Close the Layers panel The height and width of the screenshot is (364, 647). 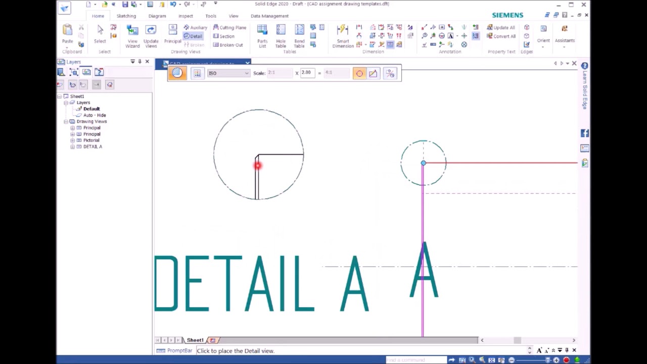147,62
